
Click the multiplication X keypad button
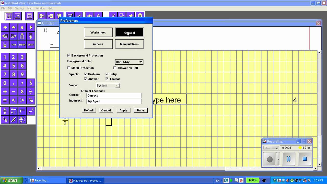coord(22,92)
